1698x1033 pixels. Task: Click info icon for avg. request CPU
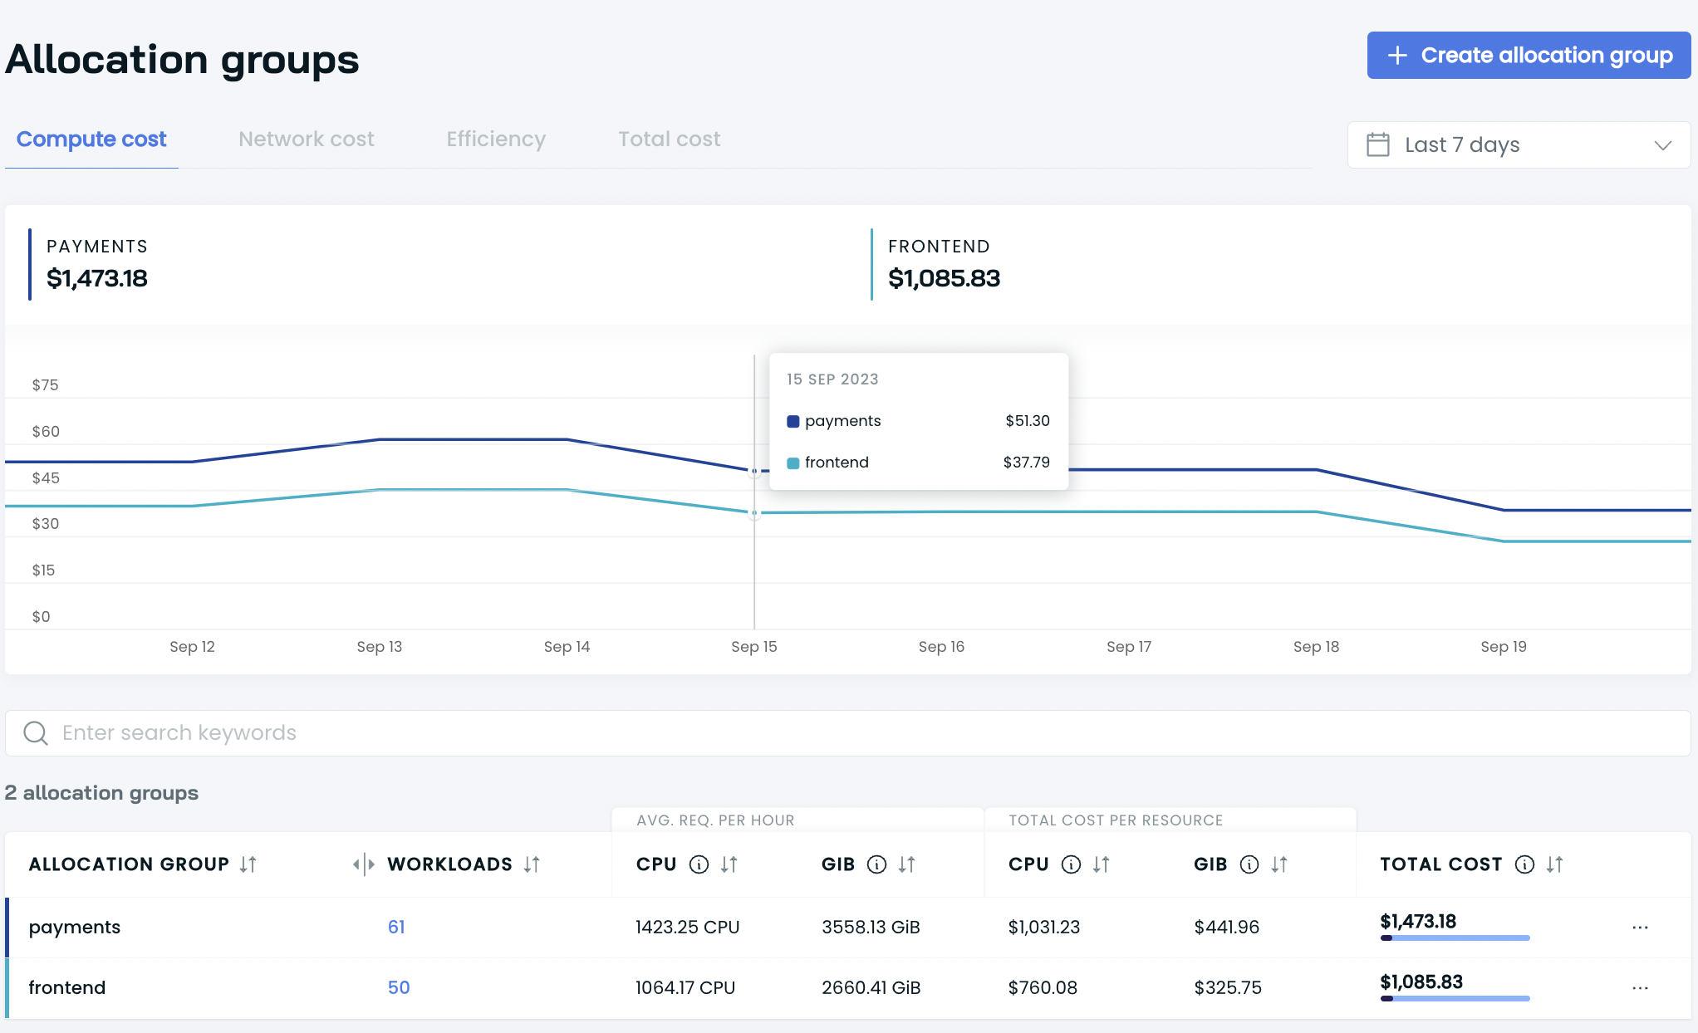[699, 864]
